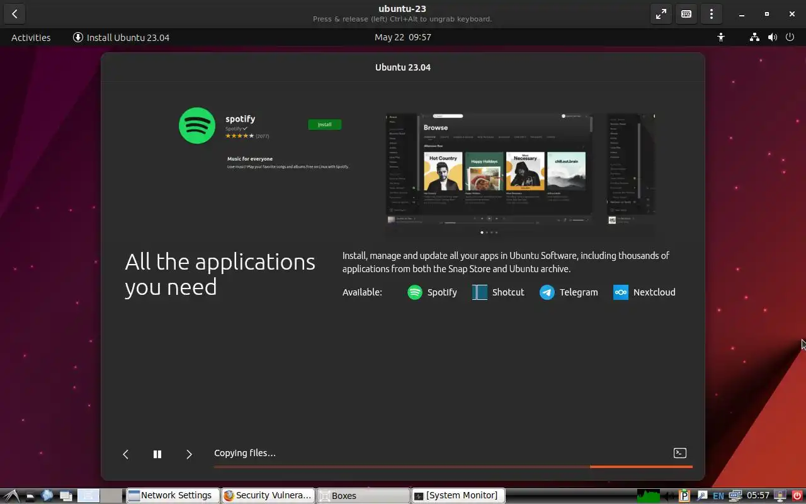The height and width of the screenshot is (504, 806).
Task: Click the Telegram icon in the Available list
Action: (547, 292)
